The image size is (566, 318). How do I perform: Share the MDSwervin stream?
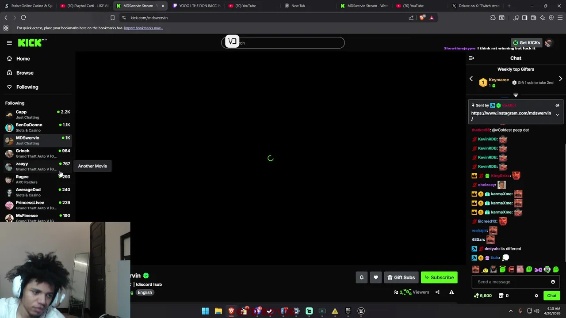[x=437, y=292]
